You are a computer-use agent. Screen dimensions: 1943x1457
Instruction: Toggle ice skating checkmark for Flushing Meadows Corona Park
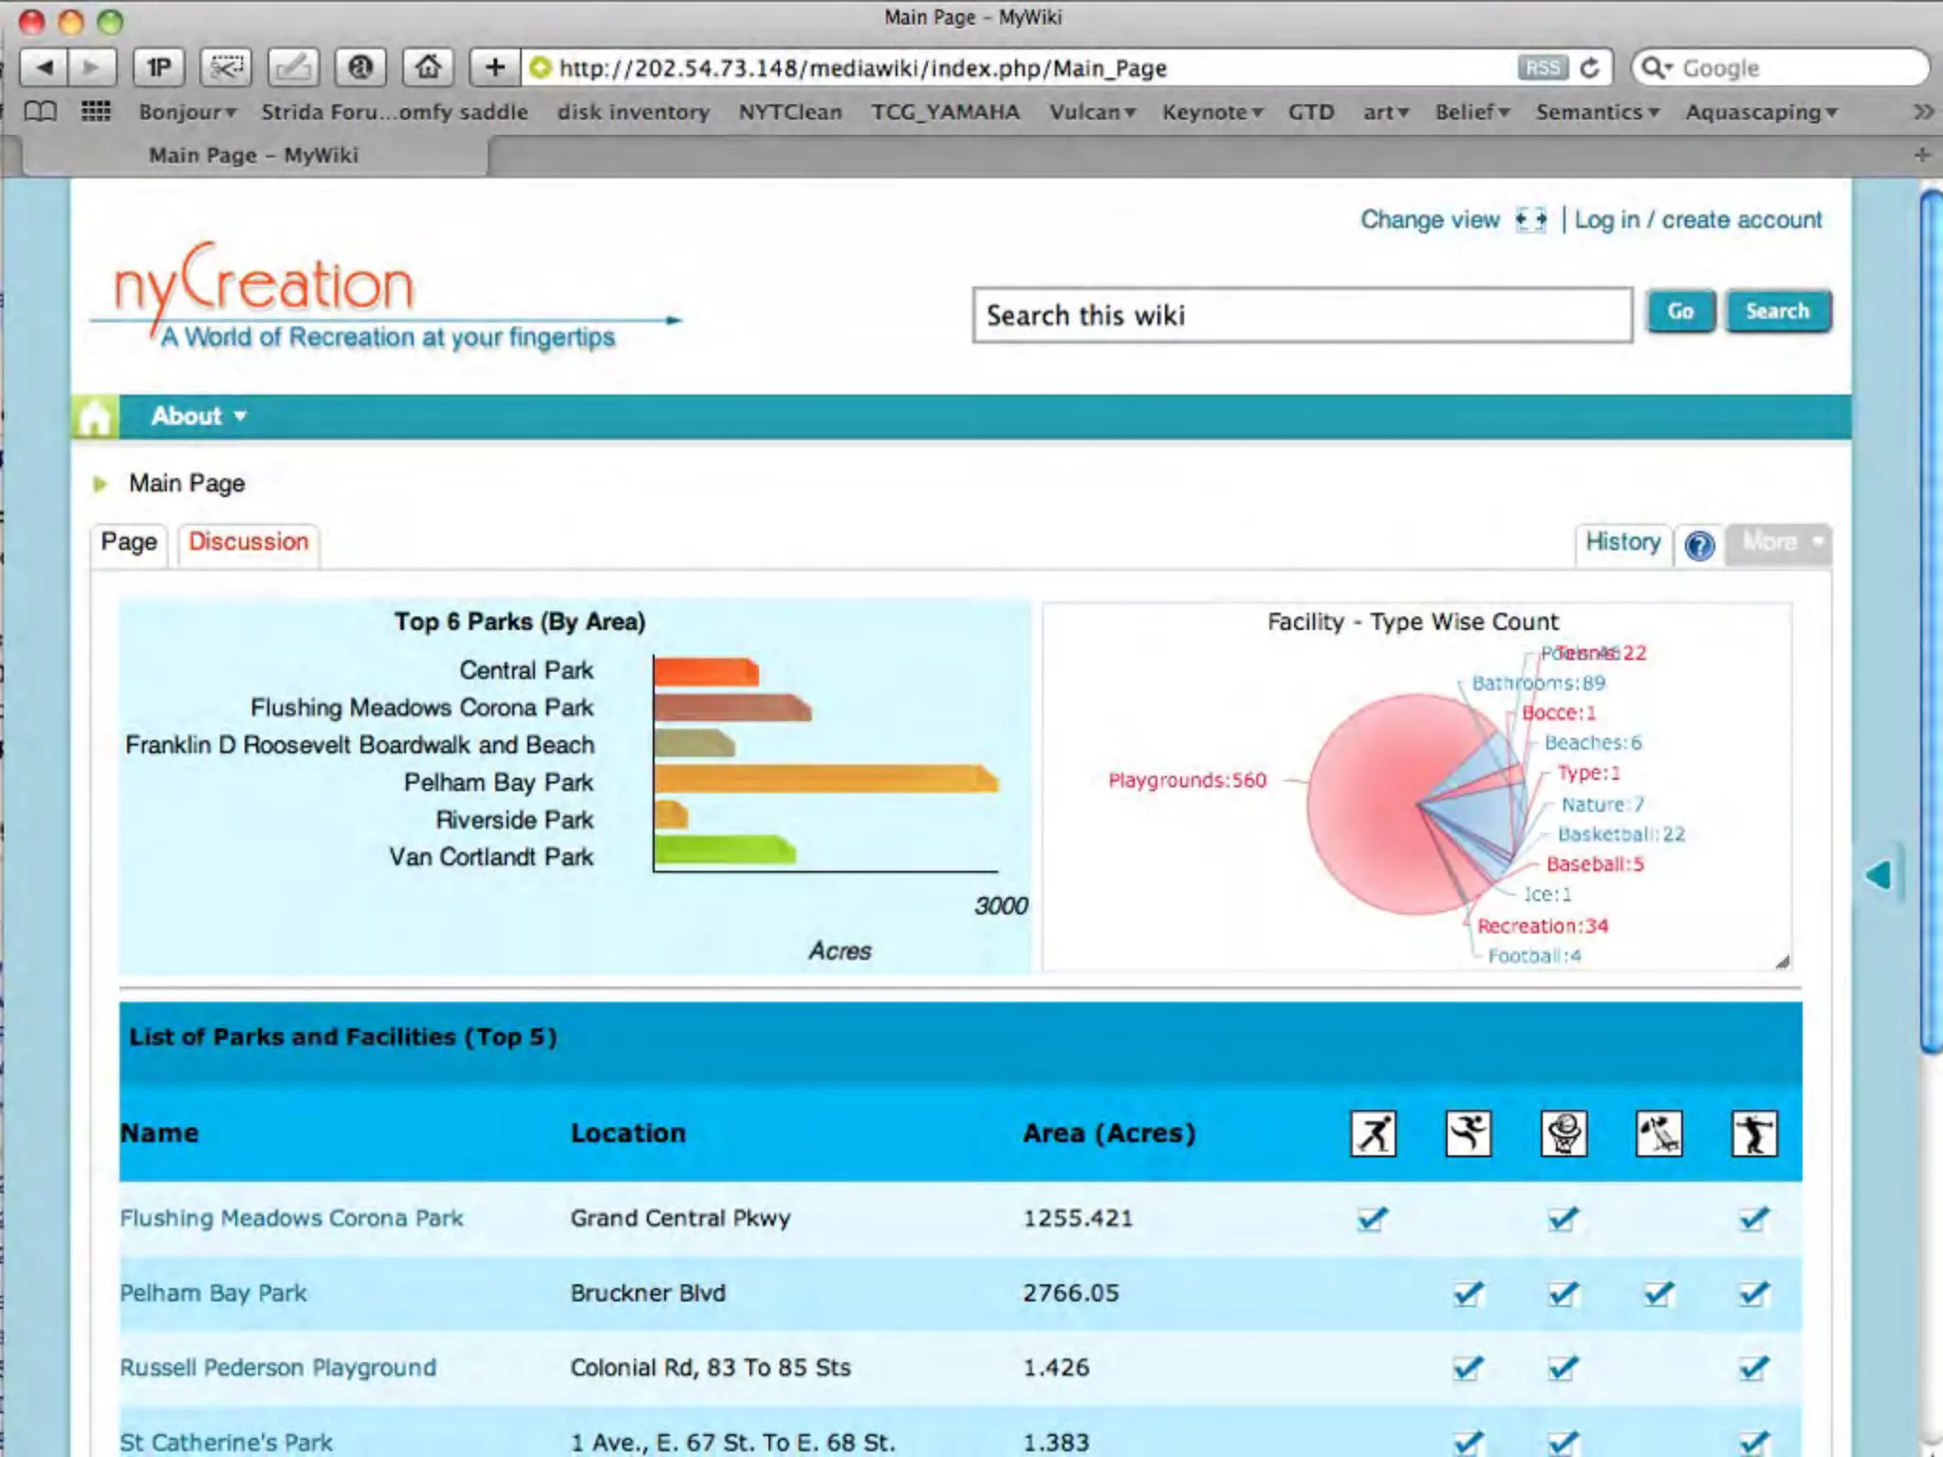point(1372,1218)
